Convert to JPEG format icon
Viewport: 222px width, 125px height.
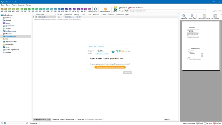click(33, 10)
